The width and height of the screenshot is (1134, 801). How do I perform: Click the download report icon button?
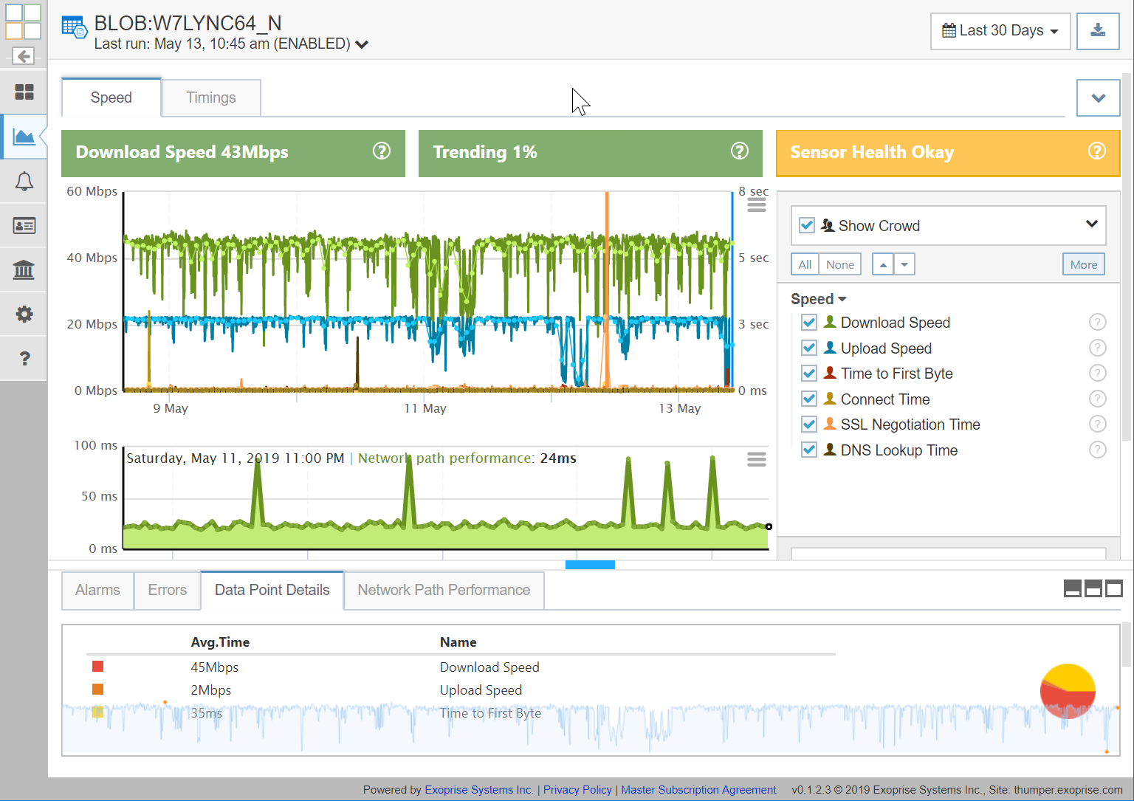tap(1098, 31)
